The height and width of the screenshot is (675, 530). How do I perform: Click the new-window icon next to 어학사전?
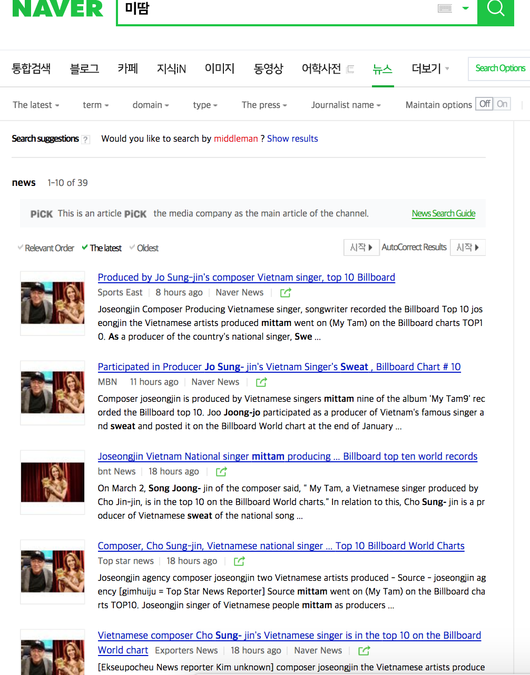[x=350, y=69]
